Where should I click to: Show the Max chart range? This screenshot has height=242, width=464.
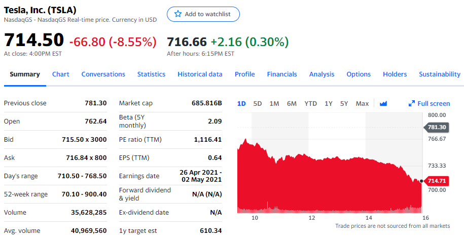point(362,104)
